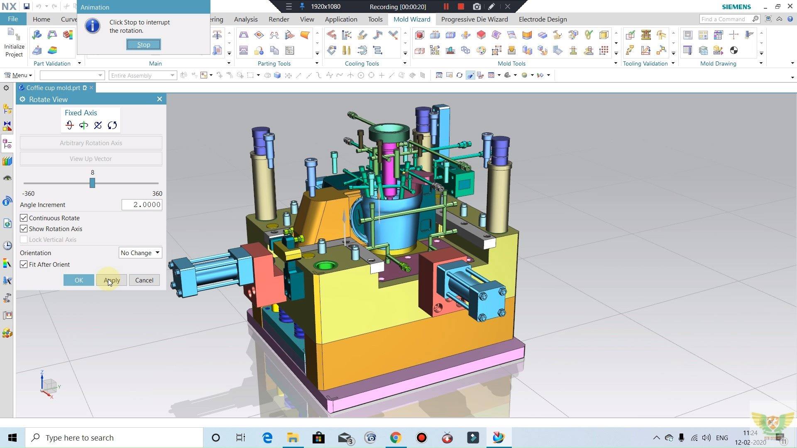Open the Reuse Library sidebar icon

coord(7,161)
